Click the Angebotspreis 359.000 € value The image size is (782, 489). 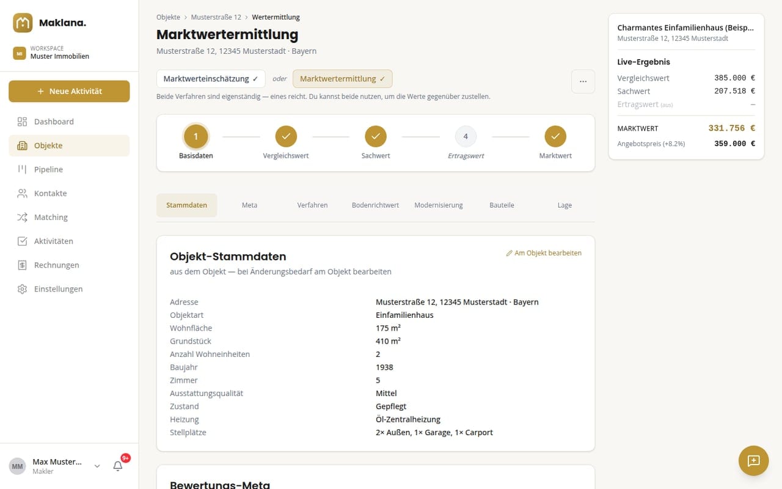pyautogui.click(x=734, y=144)
